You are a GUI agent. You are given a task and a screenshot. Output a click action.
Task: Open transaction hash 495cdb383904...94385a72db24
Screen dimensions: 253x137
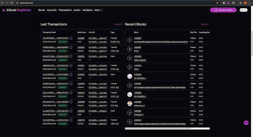click(55, 38)
